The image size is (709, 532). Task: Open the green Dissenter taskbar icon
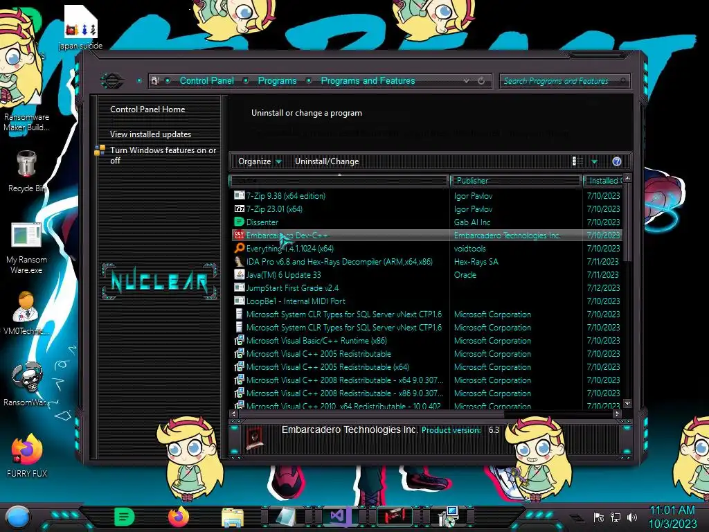click(124, 517)
